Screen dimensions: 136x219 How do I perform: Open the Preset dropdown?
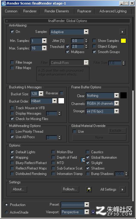click(75, 205)
